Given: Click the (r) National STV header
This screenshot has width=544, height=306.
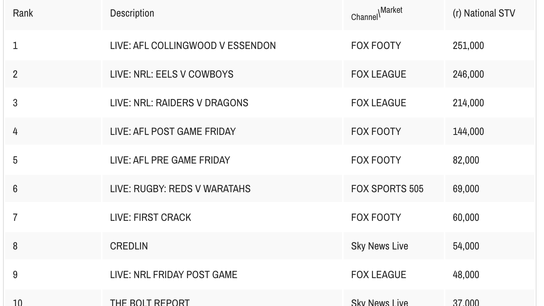Looking at the screenshot, I should click(484, 13).
